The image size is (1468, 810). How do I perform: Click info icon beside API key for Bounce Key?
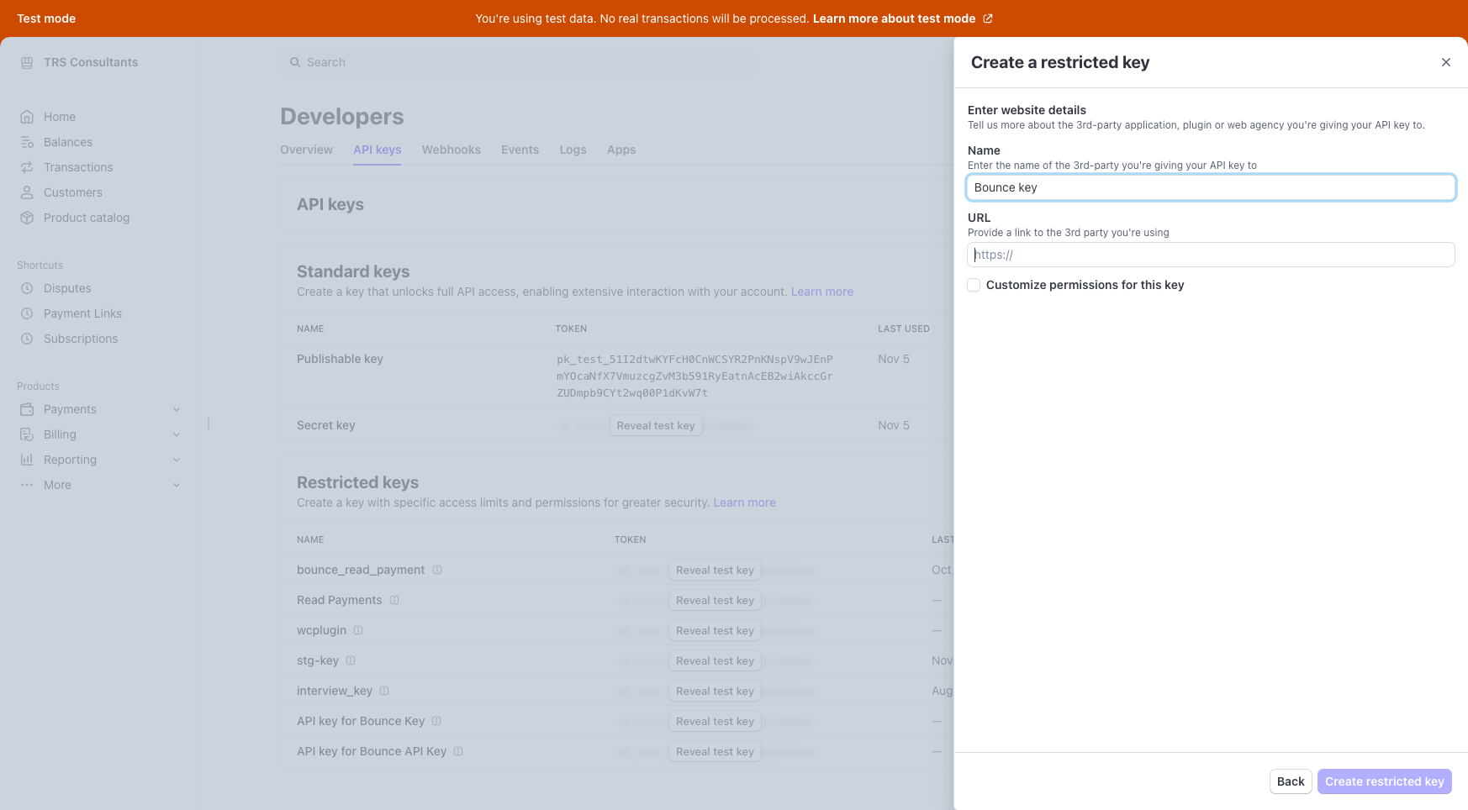coord(436,721)
